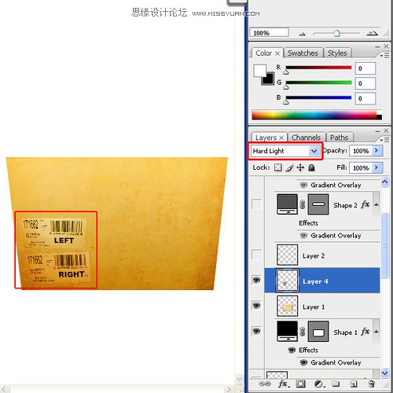Select the Shape 2 layer name

coord(345,205)
